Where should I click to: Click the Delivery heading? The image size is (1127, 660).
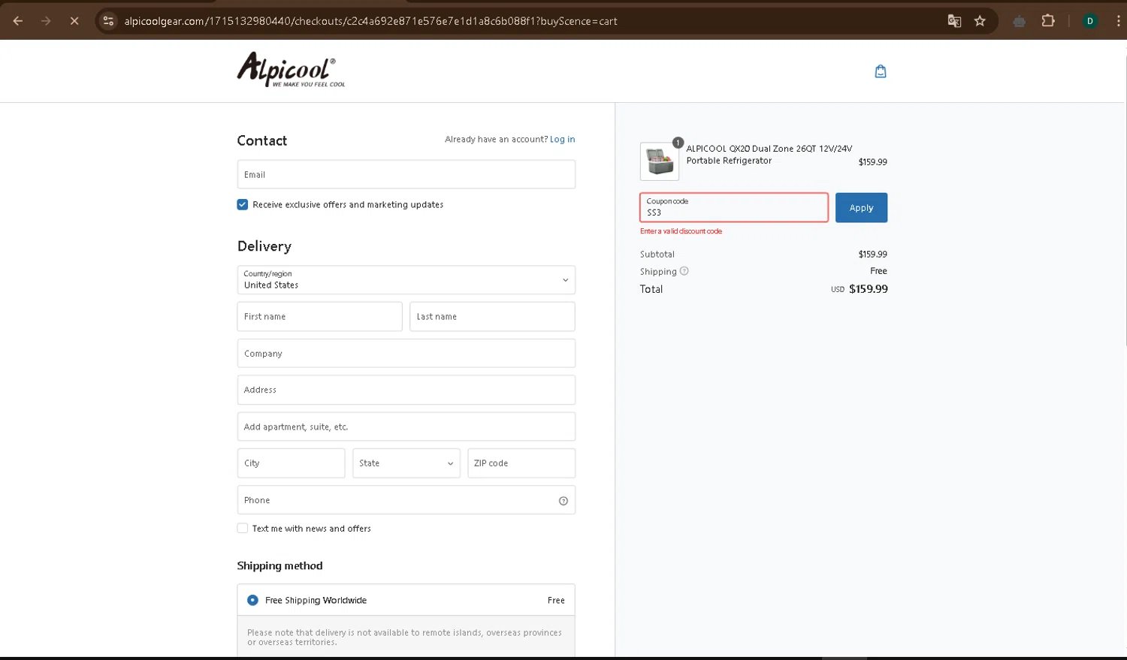coord(264,246)
